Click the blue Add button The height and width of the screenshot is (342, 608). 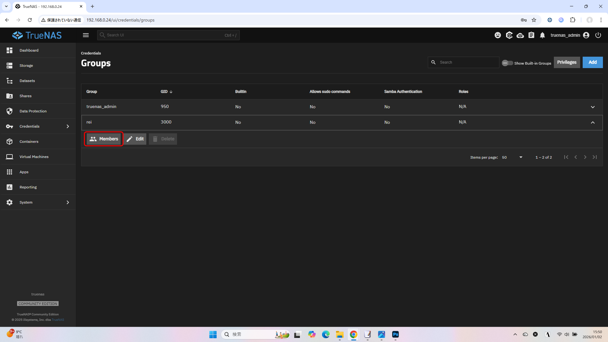(592, 62)
